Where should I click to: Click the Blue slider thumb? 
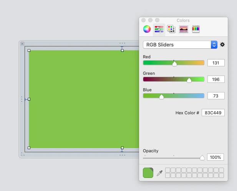pyautogui.click(x=161, y=97)
